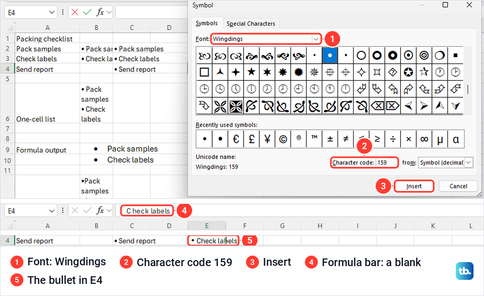The height and width of the screenshot is (296, 484).
Task: Choose the plus-minus sign in recently used symbols
Action: [x=330, y=139]
